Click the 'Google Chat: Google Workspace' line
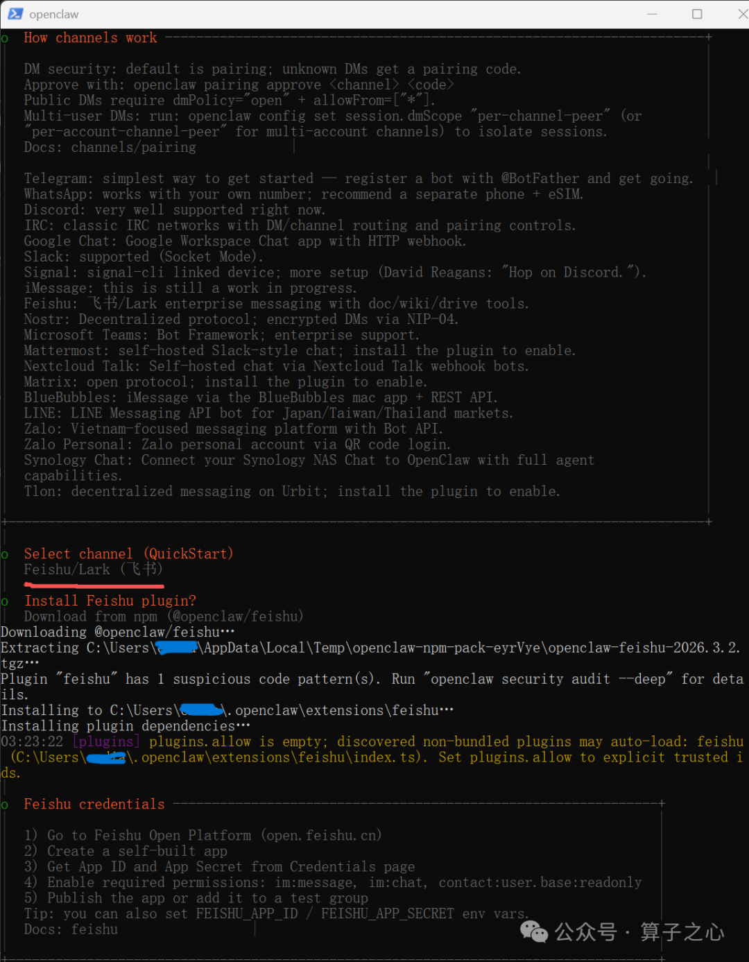This screenshot has width=749, height=962. pyautogui.click(x=245, y=241)
